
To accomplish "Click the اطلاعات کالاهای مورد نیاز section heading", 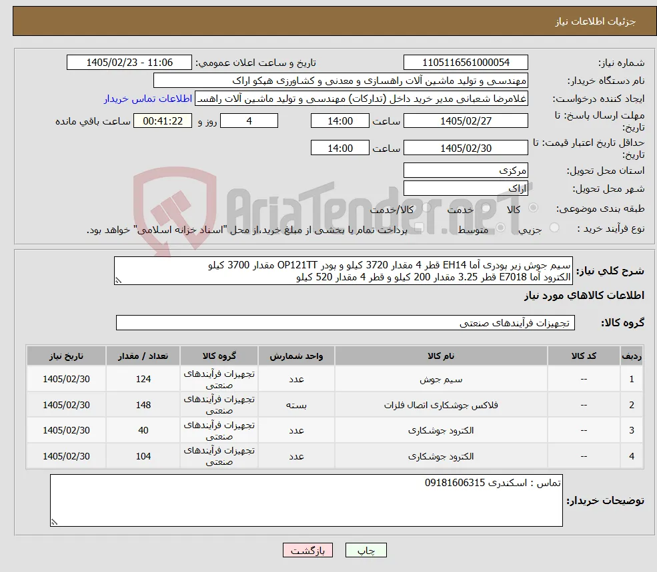I will point(584,296).
